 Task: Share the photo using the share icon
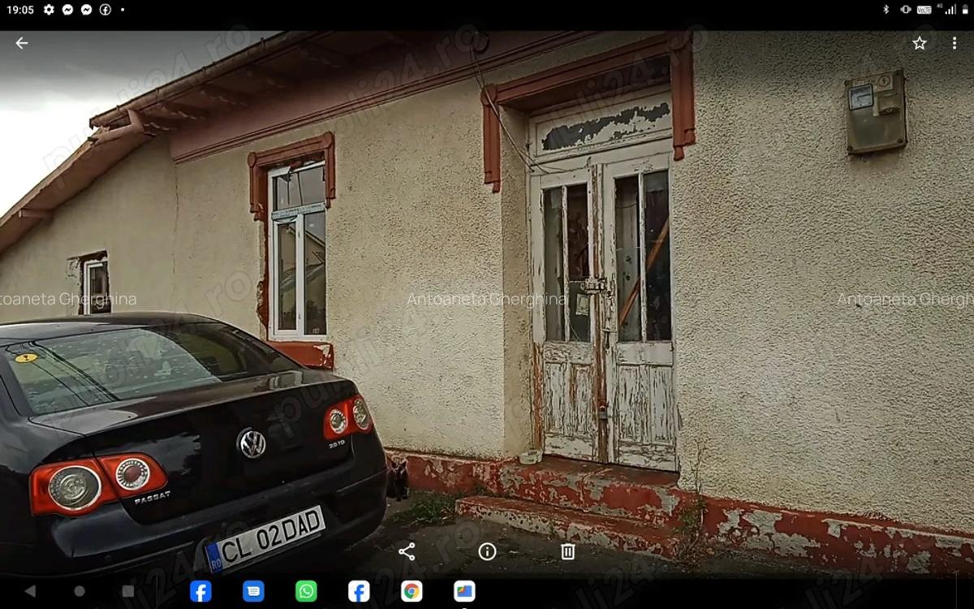tap(407, 552)
